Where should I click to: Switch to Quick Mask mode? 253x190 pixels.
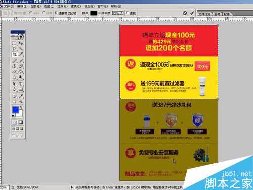(x=21, y=122)
